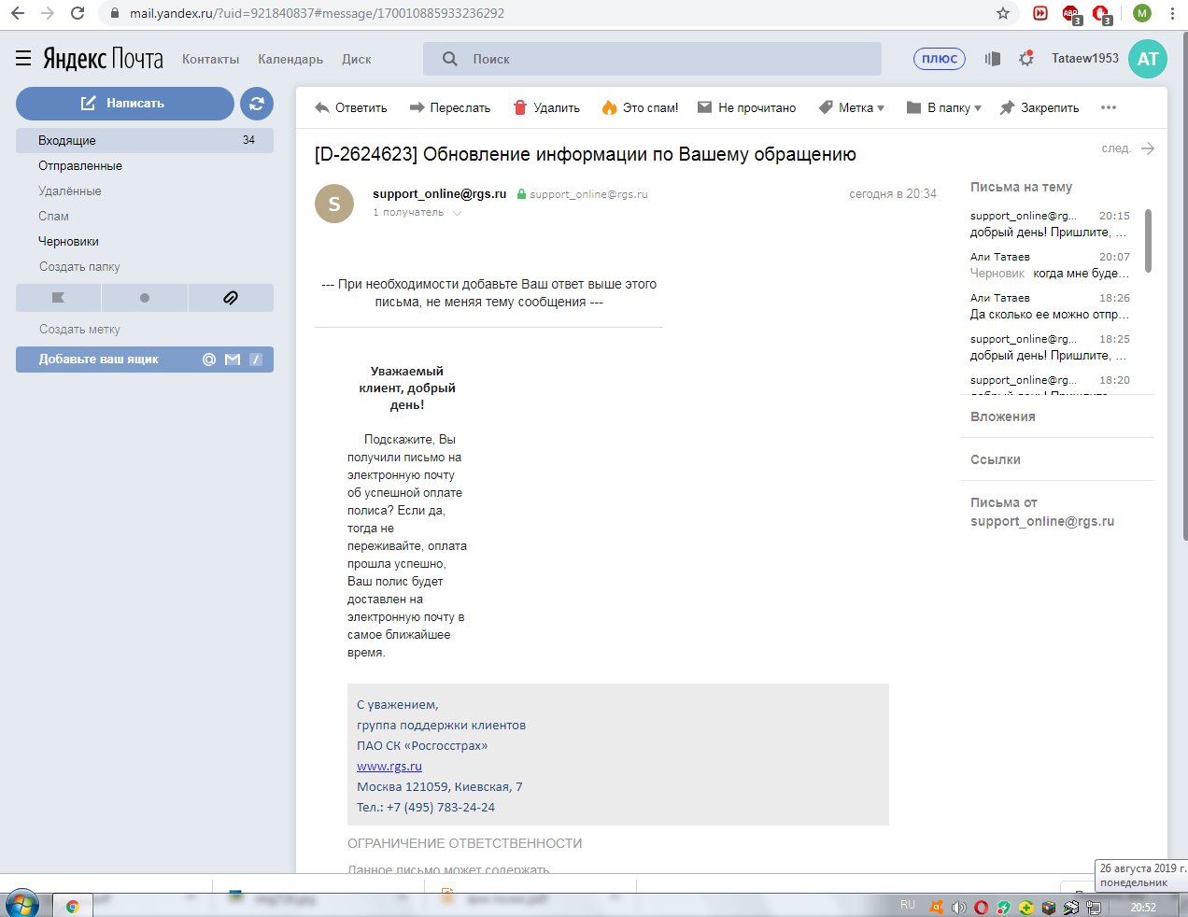Open the www.rgs.ru link
The image size is (1188, 917).
click(389, 767)
